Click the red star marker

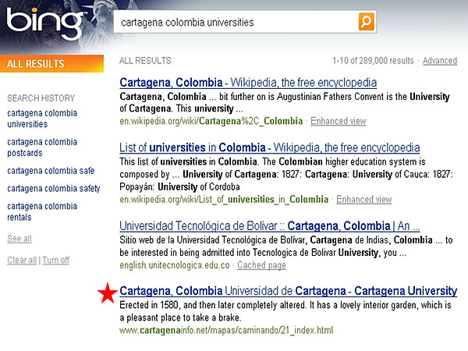(106, 293)
